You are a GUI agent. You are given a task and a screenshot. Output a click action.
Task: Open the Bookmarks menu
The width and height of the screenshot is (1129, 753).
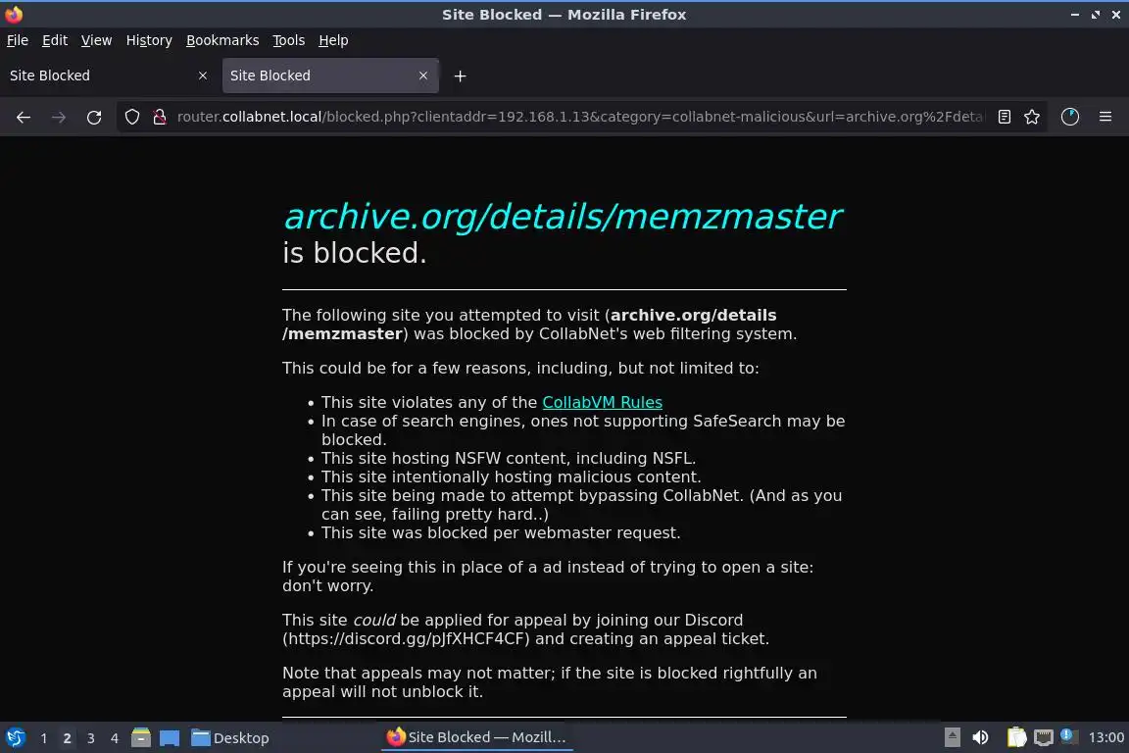pyautogui.click(x=222, y=40)
